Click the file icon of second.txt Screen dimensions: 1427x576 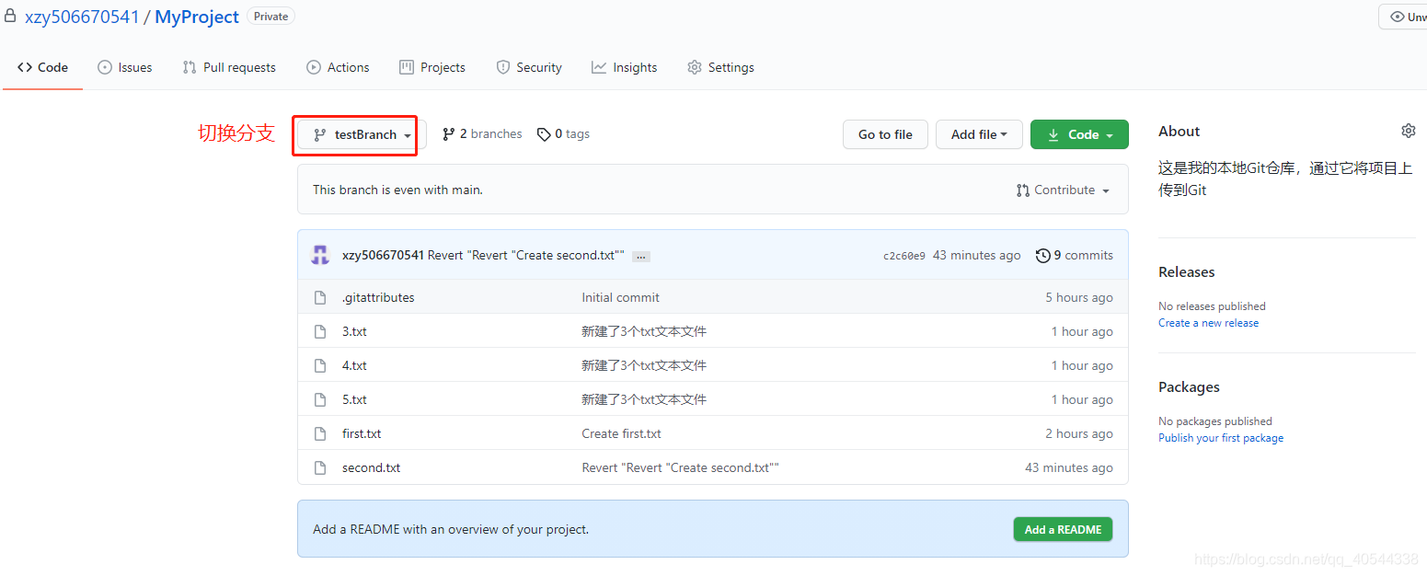click(x=320, y=467)
